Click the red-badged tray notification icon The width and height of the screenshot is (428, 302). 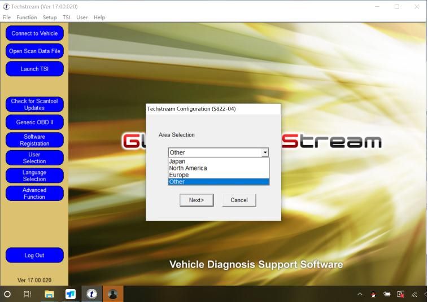401,294
